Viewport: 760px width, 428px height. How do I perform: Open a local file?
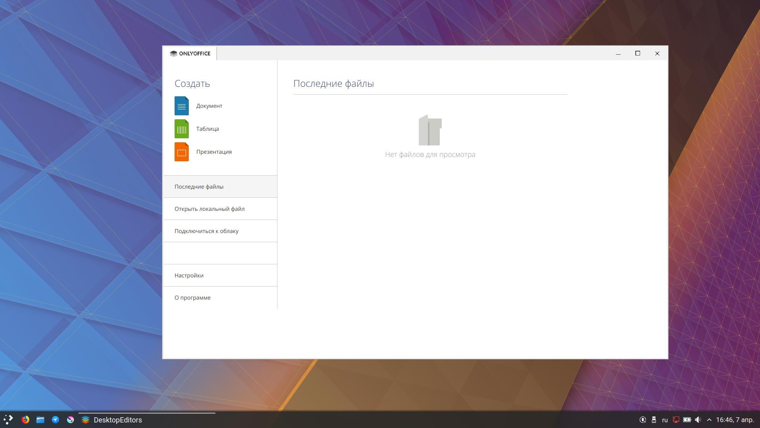(x=209, y=208)
